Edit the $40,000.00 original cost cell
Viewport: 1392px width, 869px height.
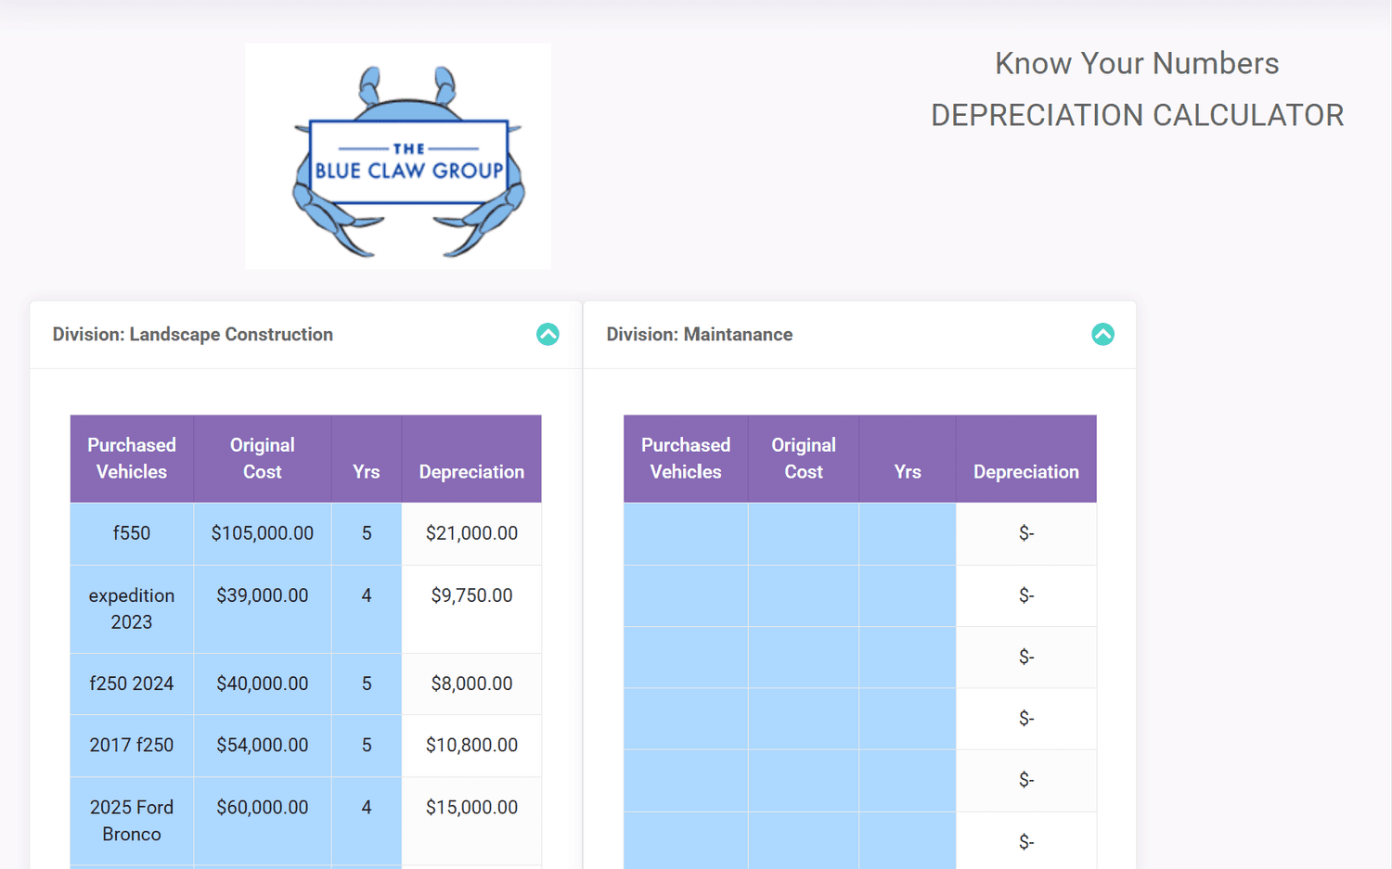pyautogui.click(x=263, y=684)
